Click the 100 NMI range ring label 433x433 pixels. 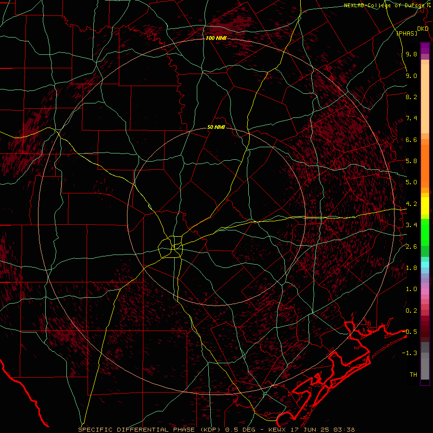click(x=216, y=38)
